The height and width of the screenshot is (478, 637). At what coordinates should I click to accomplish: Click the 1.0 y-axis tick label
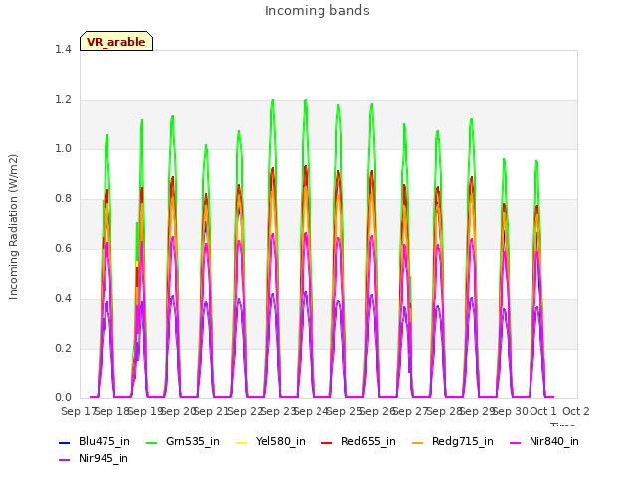pyautogui.click(x=63, y=148)
